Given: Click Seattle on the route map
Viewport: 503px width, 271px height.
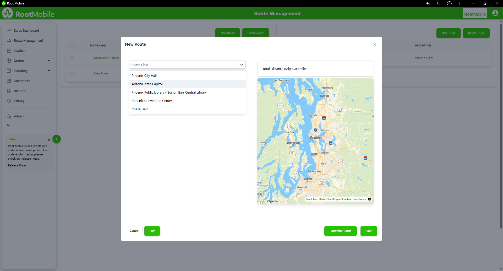Looking at the screenshot, I should point(315,138).
